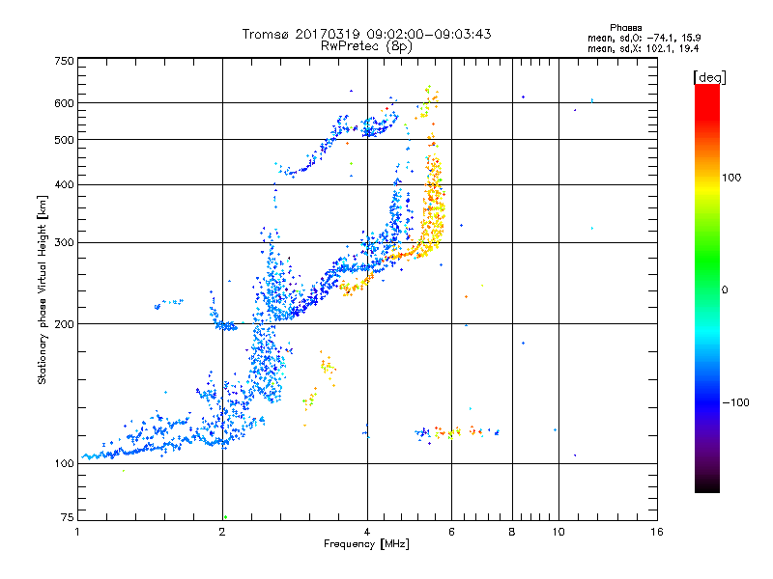Click the subtitle 'RwPretec (8p)'
Image resolution: width=773 pixels, height=579 pixels.
tap(366, 46)
